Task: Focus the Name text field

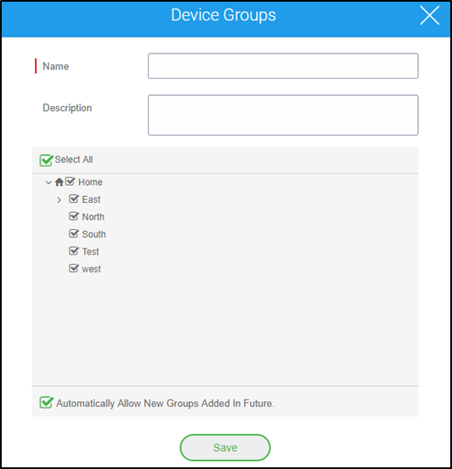Action: click(283, 66)
